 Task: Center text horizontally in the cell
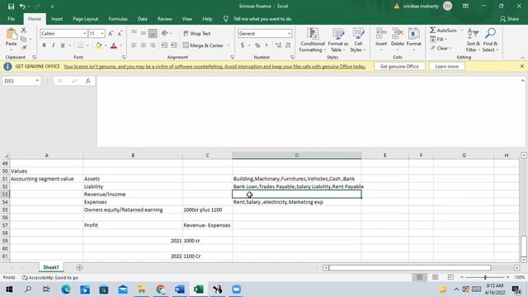pos(144,45)
